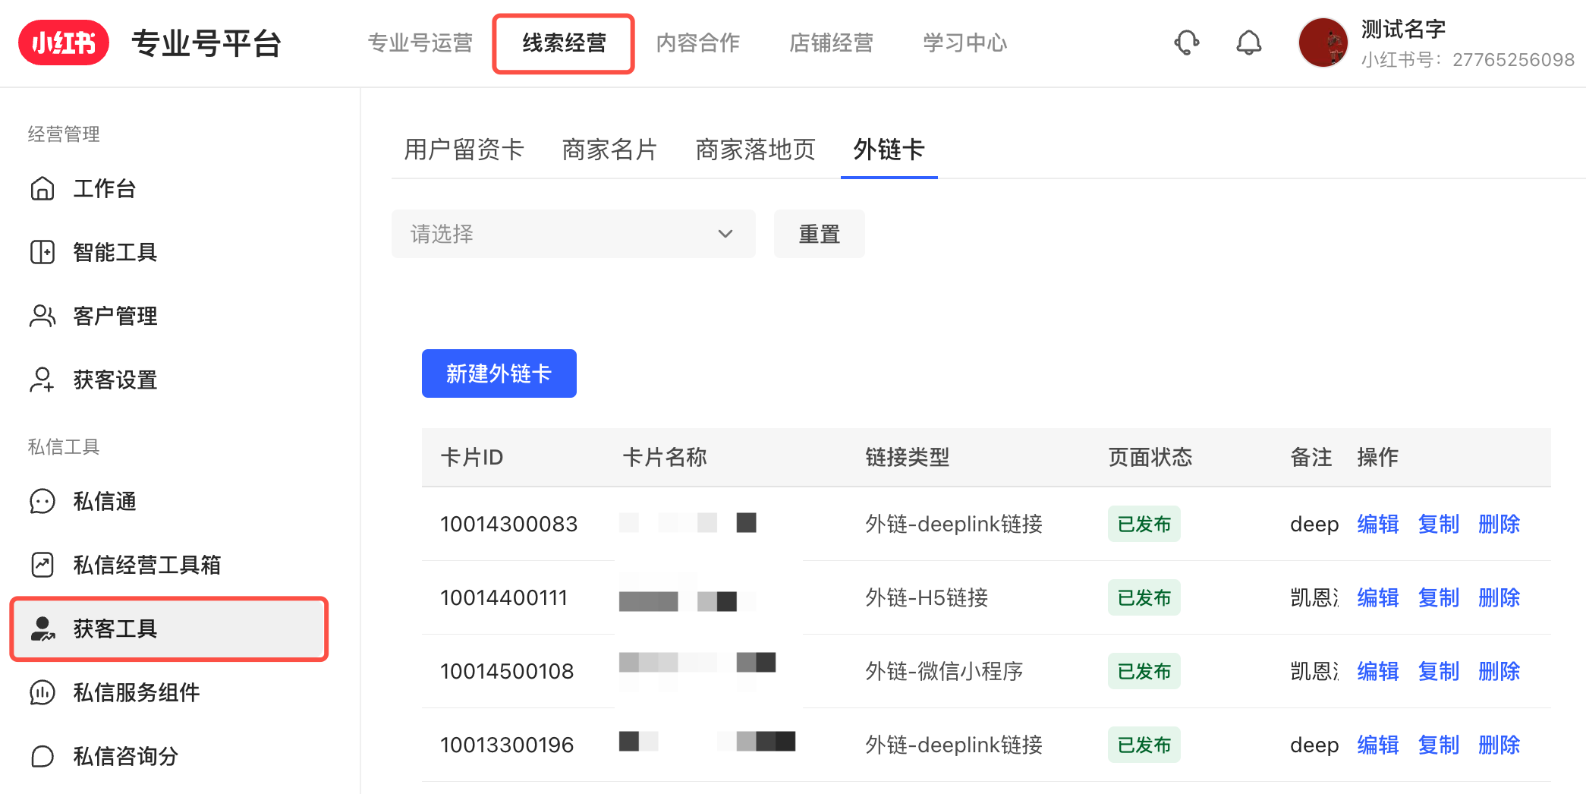Image resolution: width=1586 pixels, height=794 pixels.
Task: Copy card 10014400111
Action: click(x=1439, y=597)
